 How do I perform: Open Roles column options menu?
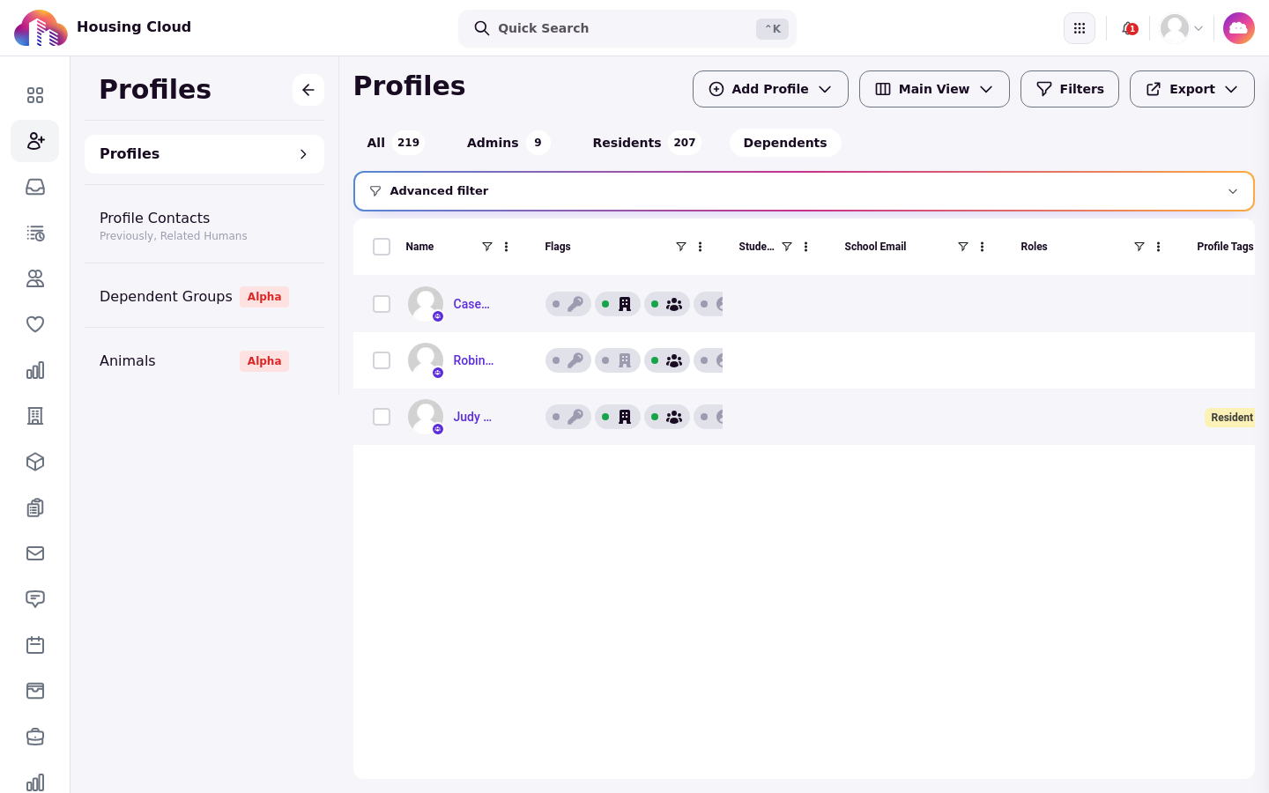[1158, 247]
